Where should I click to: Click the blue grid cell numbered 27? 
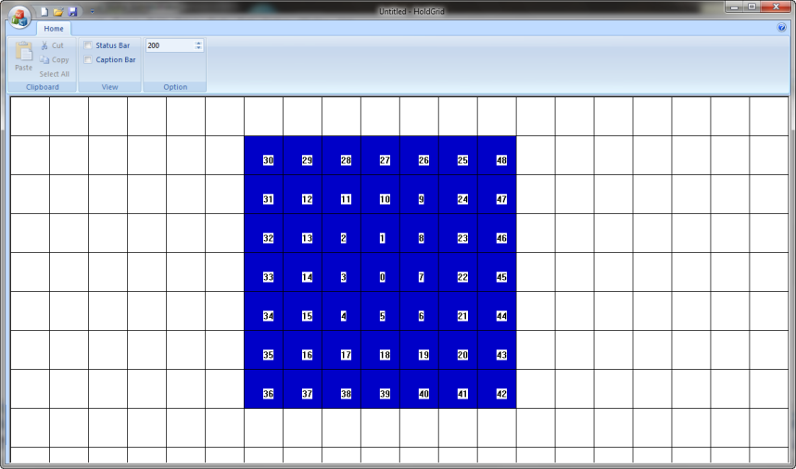point(380,156)
